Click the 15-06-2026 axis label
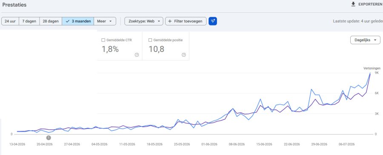 click(264, 144)
